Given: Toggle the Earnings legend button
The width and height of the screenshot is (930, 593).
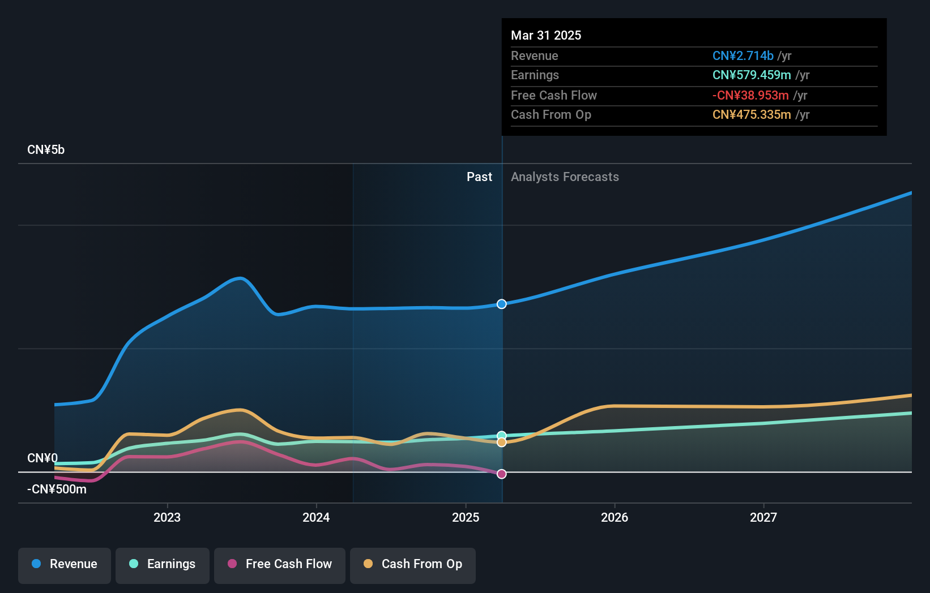Looking at the screenshot, I should coord(163,565).
